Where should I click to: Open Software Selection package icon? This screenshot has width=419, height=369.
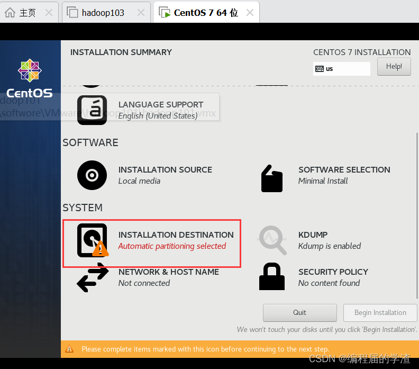(x=272, y=178)
